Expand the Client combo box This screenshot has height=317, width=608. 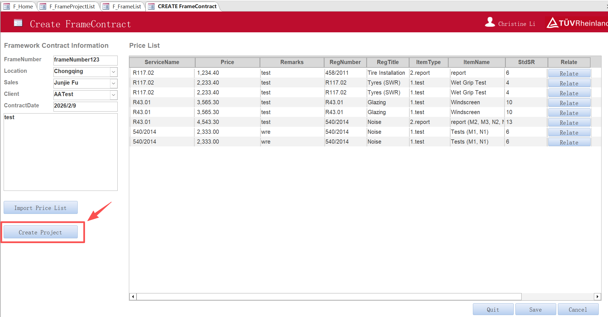113,95
